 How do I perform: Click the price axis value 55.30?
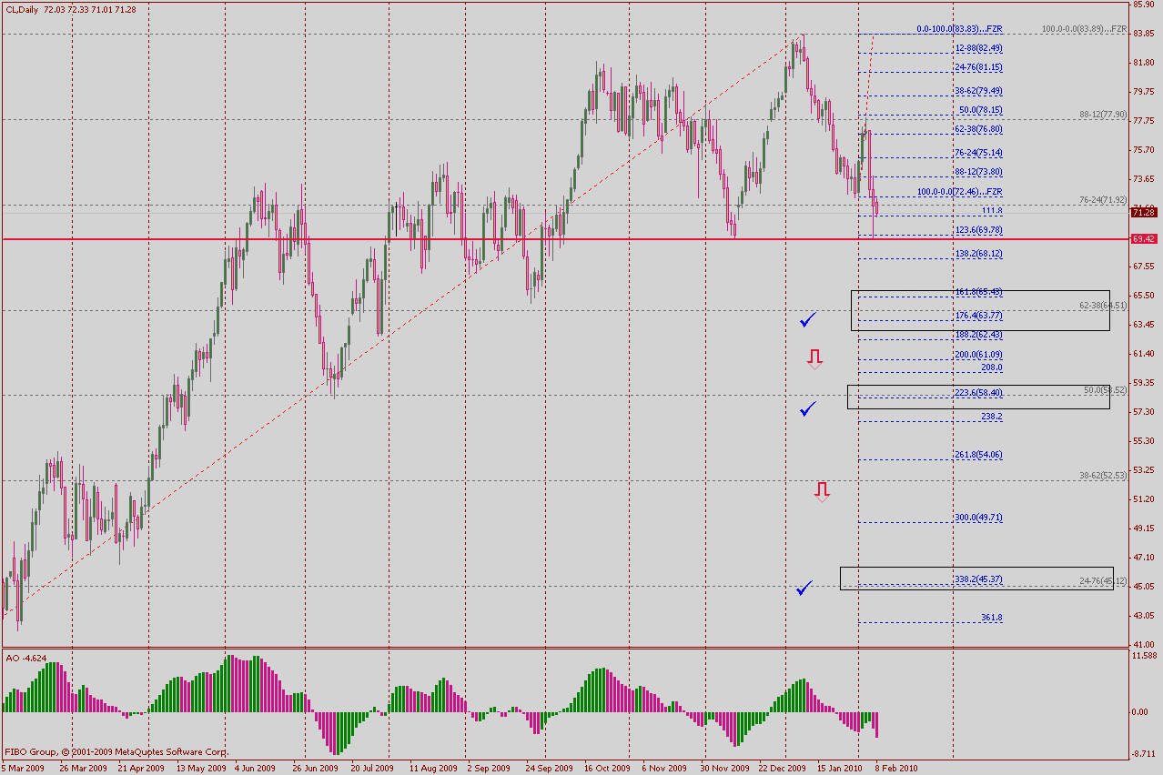(x=1144, y=441)
